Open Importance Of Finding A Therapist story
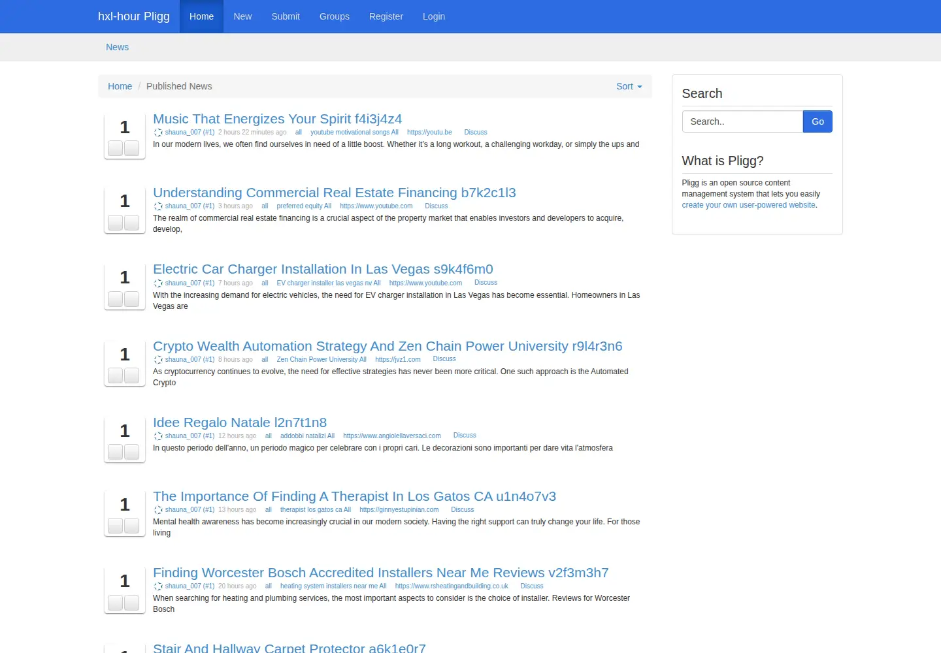 pos(354,496)
